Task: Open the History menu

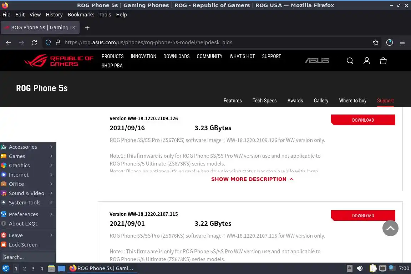Action: (54, 15)
